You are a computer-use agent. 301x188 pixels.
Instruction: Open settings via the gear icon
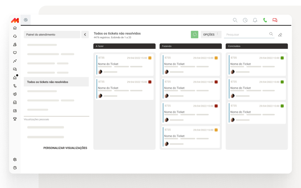click(x=15, y=159)
